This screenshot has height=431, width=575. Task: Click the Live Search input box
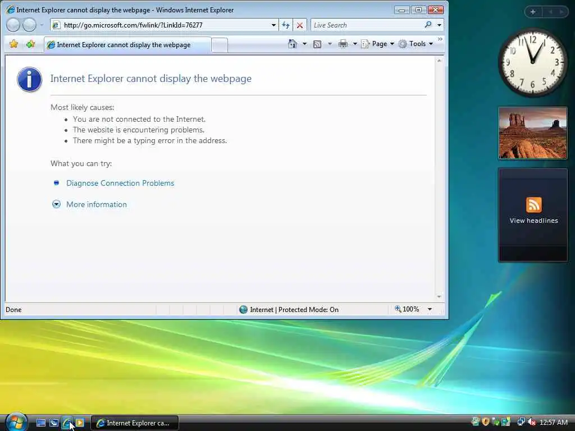tap(367, 25)
